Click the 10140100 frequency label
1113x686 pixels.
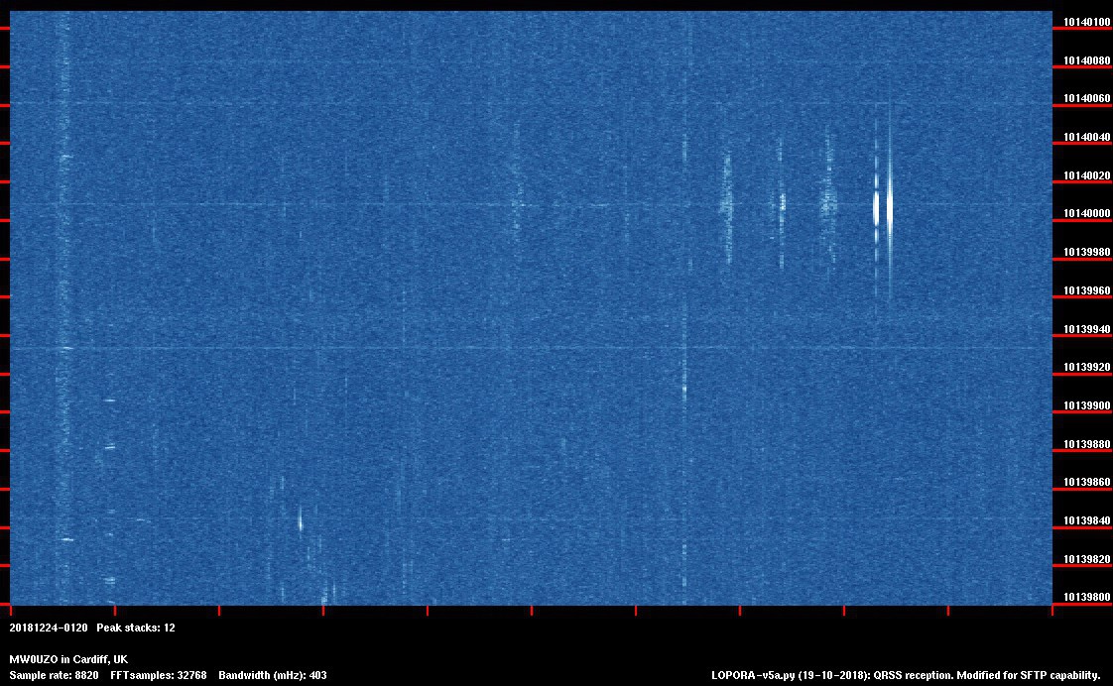point(1086,22)
